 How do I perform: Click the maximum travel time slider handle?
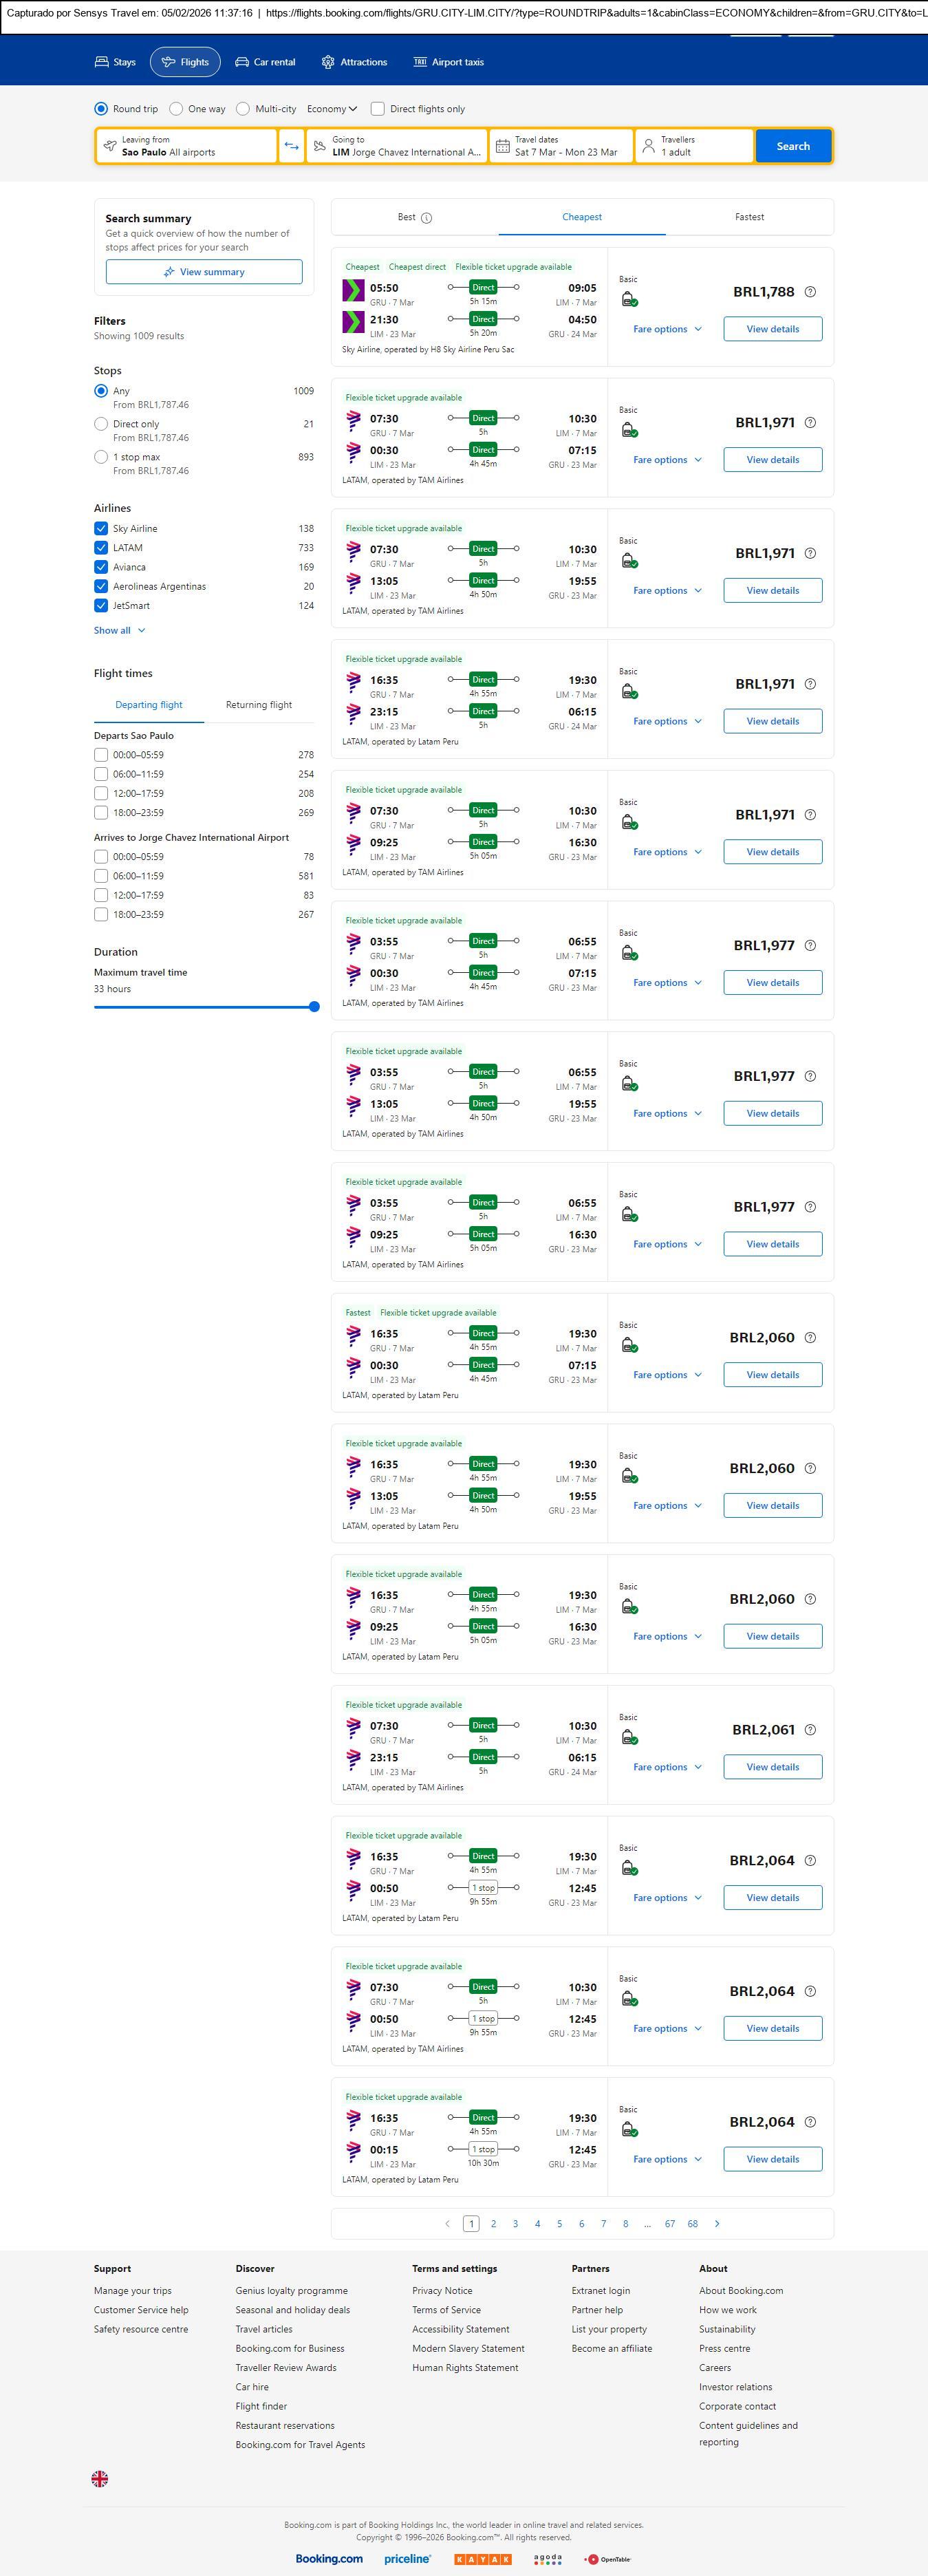(314, 1007)
